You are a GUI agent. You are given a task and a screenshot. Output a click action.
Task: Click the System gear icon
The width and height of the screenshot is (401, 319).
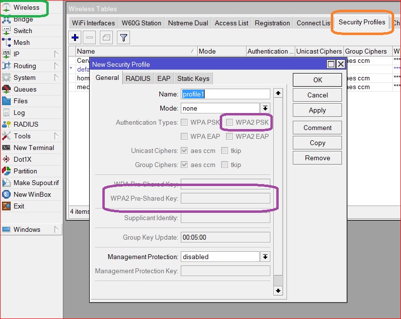[6, 77]
